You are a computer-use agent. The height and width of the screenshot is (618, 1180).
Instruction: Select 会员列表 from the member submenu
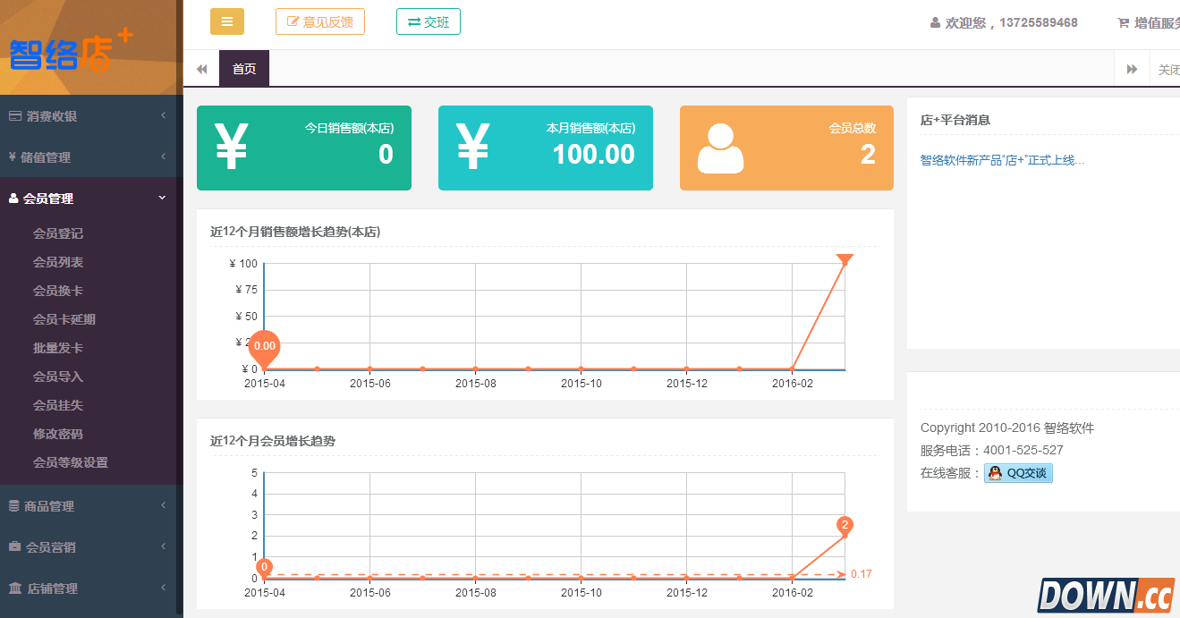coord(58,261)
